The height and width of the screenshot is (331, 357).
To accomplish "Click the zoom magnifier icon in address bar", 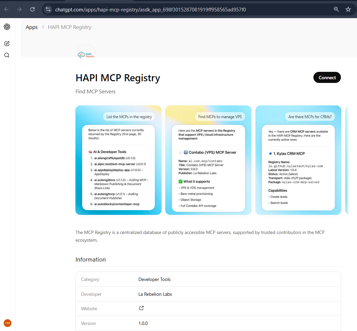I will click(336, 9).
